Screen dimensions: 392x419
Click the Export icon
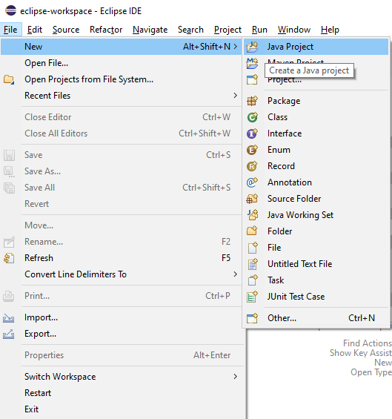click(x=9, y=334)
